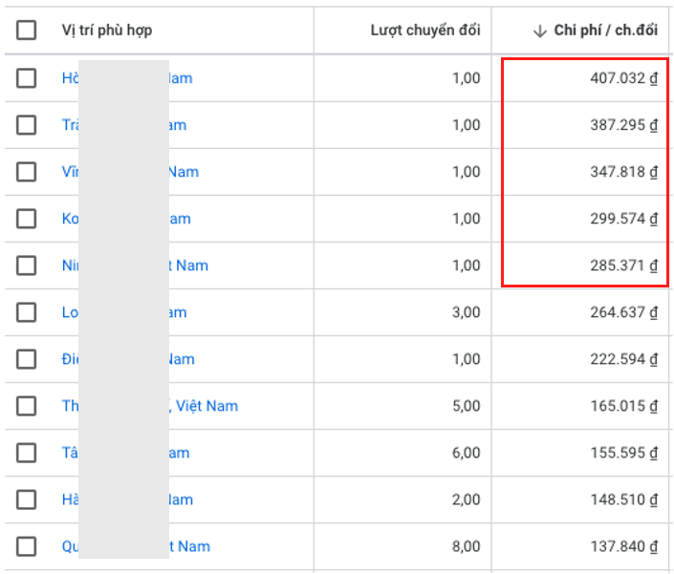Viewport: 674px width, 574px height.
Task: Click the cost value 155.595 ₫
Action: tap(623, 453)
